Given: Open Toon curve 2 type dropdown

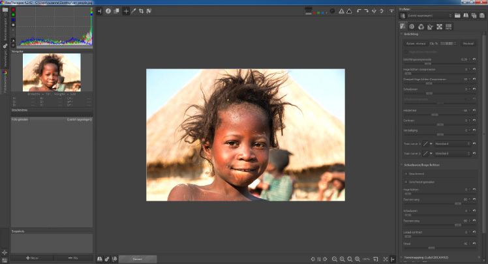Looking at the screenshot, I should click(453, 154).
